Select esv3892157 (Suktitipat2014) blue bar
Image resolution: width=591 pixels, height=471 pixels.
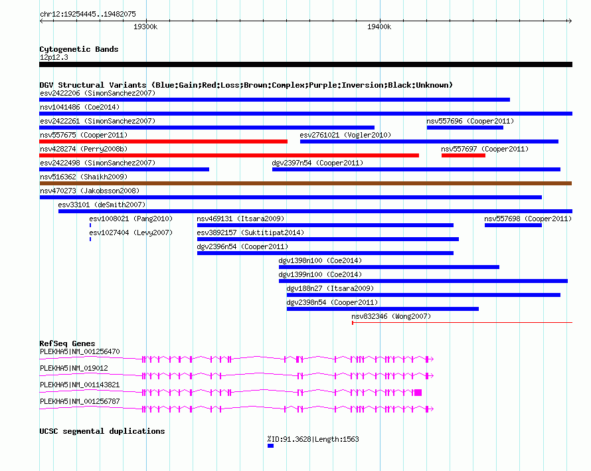coord(328,239)
